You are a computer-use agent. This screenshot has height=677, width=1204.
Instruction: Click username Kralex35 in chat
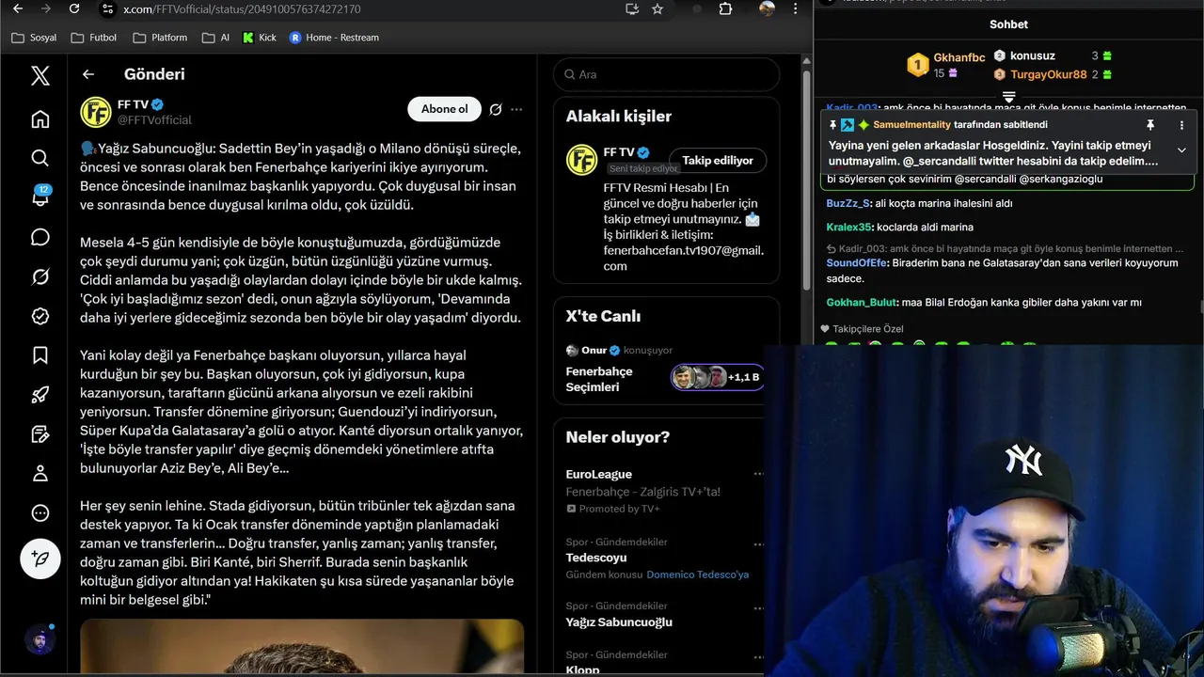(x=849, y=227)
